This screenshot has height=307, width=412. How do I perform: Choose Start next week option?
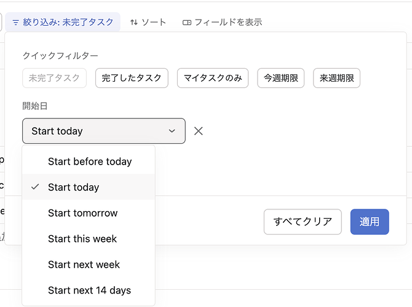(x=84, y=265)
